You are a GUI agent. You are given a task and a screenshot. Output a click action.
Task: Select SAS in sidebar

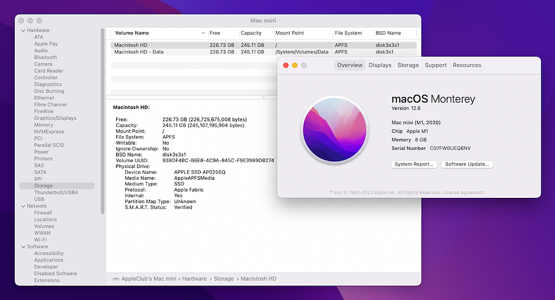(39, 165)
